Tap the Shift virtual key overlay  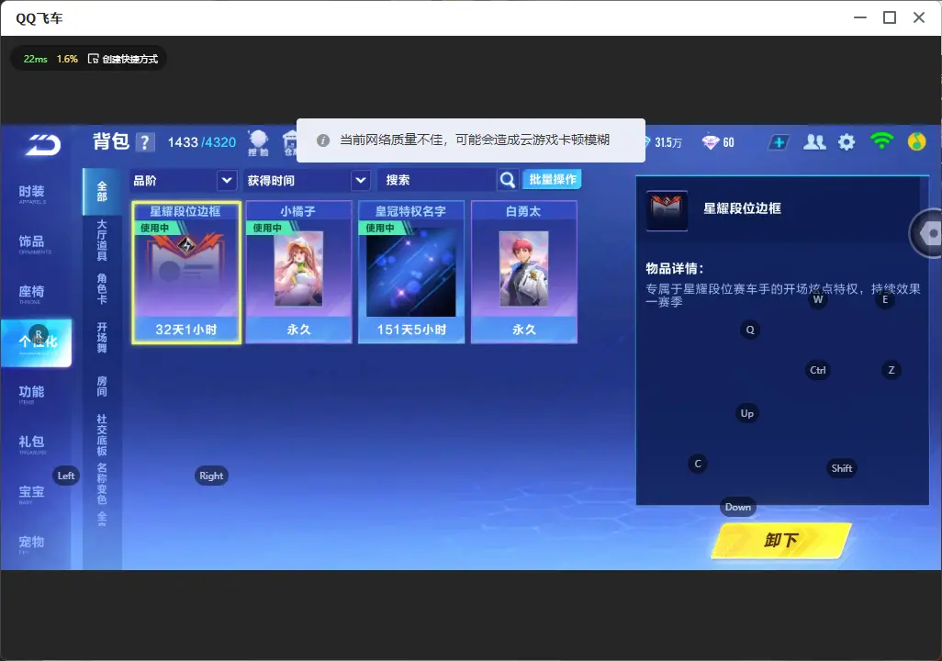pos(842,468)
